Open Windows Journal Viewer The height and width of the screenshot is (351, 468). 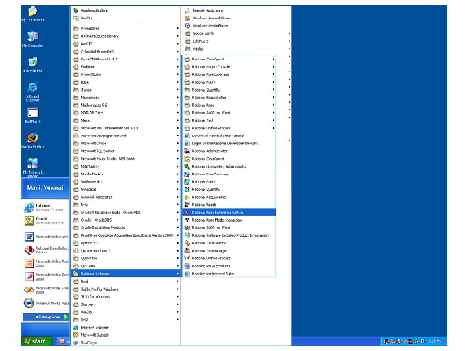pyautogui.click(x=237, y=18)
